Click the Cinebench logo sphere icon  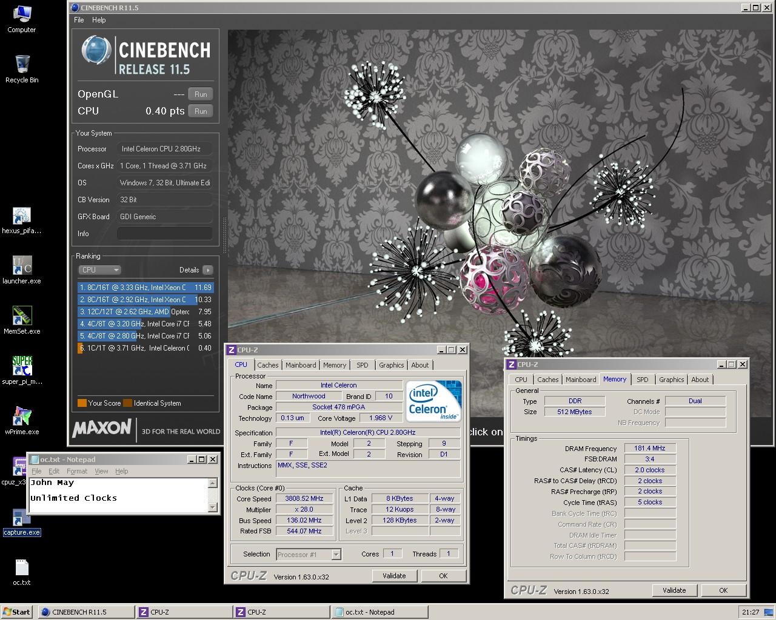(x=96, y=50)
